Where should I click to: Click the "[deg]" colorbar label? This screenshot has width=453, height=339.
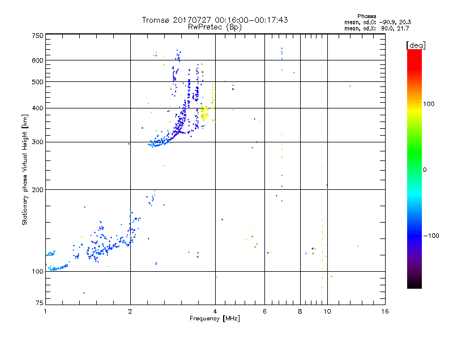coord(416,45)
